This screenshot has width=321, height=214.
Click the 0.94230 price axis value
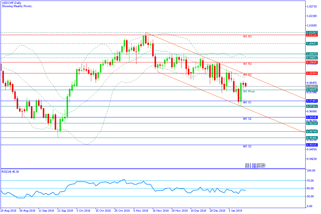311,159
